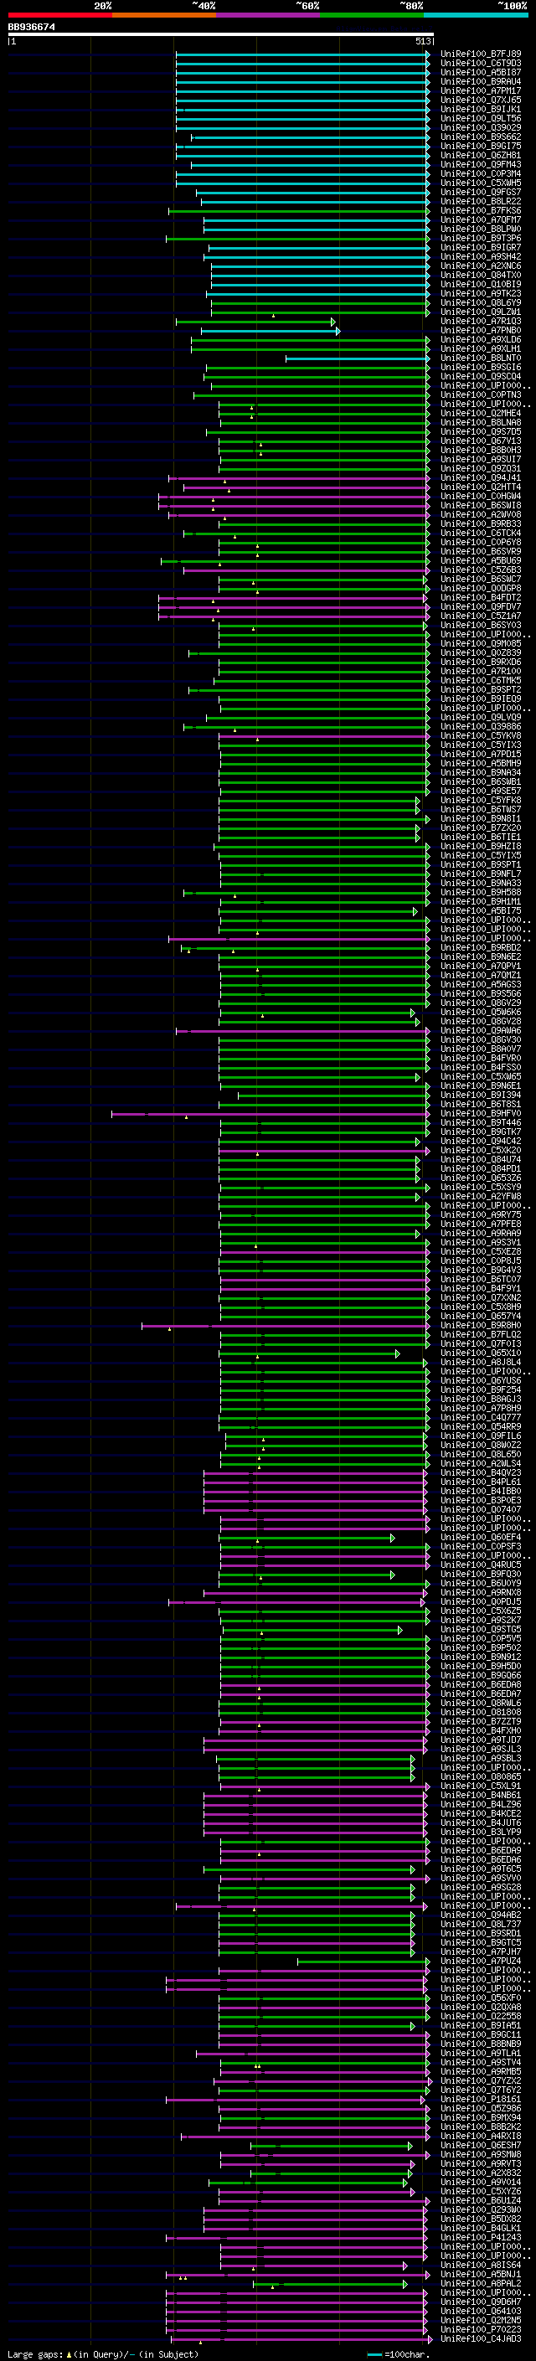This screenshot has height=2361, width=536.
Task: Select short hit UniRef100_A7R1Q3
Action: tap(481, 321)
